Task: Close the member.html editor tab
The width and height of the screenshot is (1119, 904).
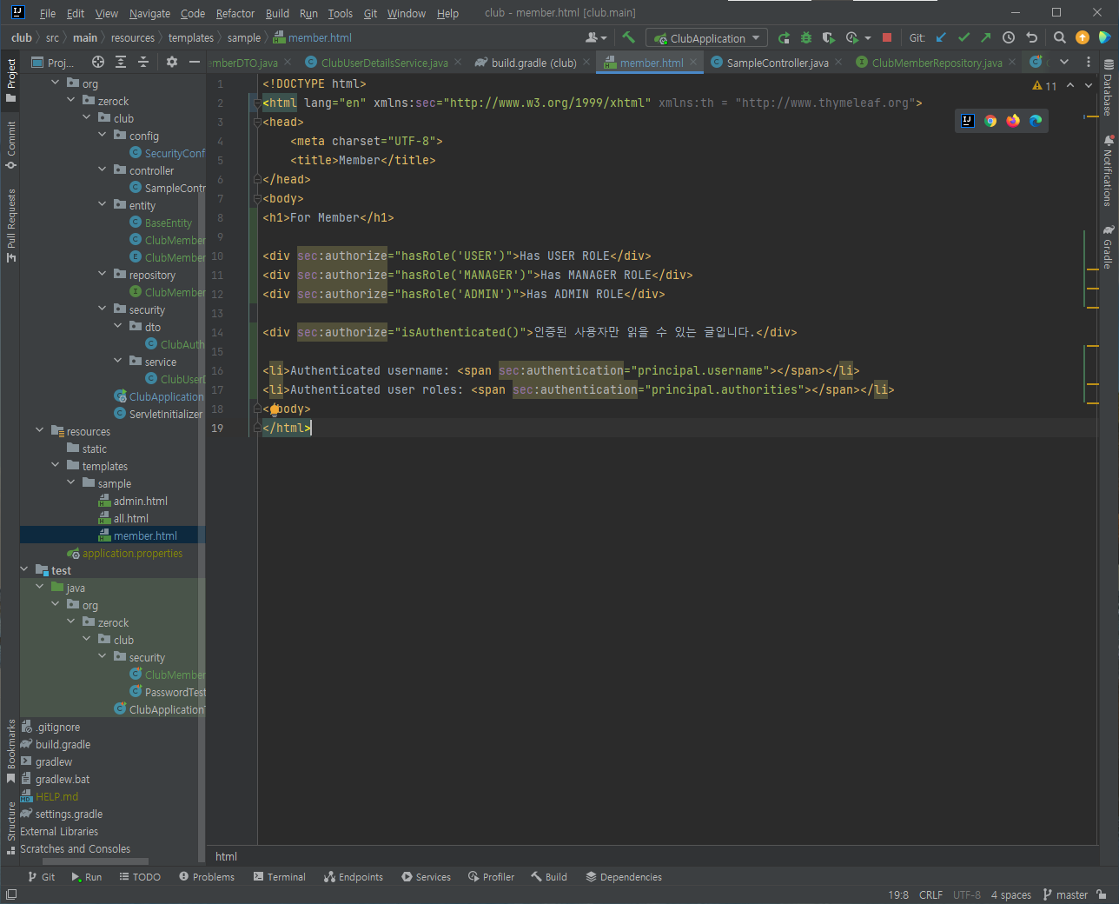Action: (x=693, y=62)
